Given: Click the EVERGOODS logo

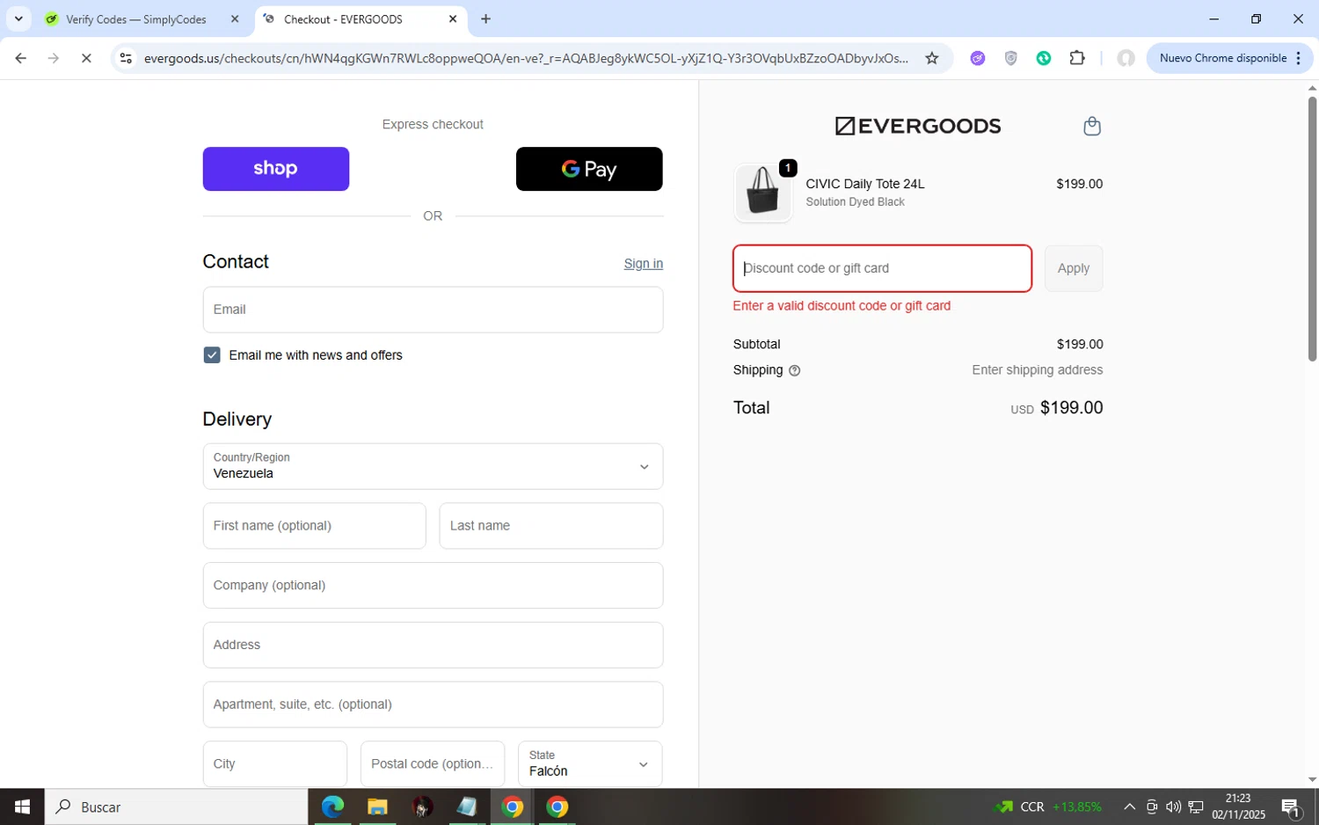Looking at the screenshot, I should pos(917,126).
